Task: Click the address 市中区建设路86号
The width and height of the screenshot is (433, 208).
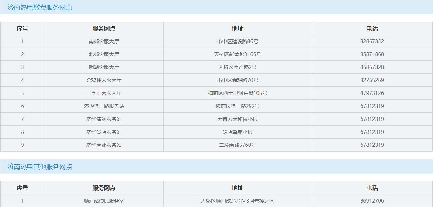Action: (237, 41)
